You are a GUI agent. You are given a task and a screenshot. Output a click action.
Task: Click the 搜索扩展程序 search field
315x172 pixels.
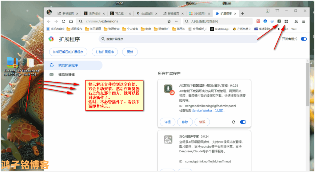coord(178,39)
